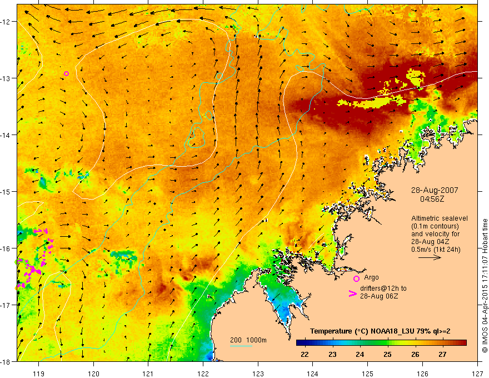The image size is (489, 378).
Task: Click the cyan 200 1000m isobath legend line
Action: coord(241,346)
